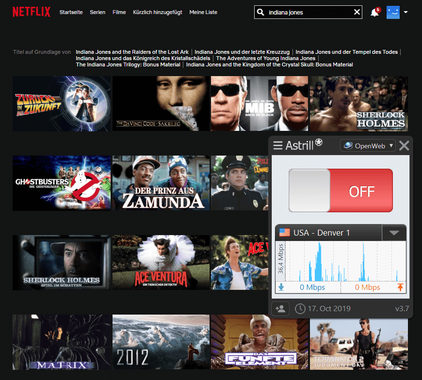Open The Adventures of Young Indiana Jones link
This screenshot has width=422, height=380.
tap(266, 58)
